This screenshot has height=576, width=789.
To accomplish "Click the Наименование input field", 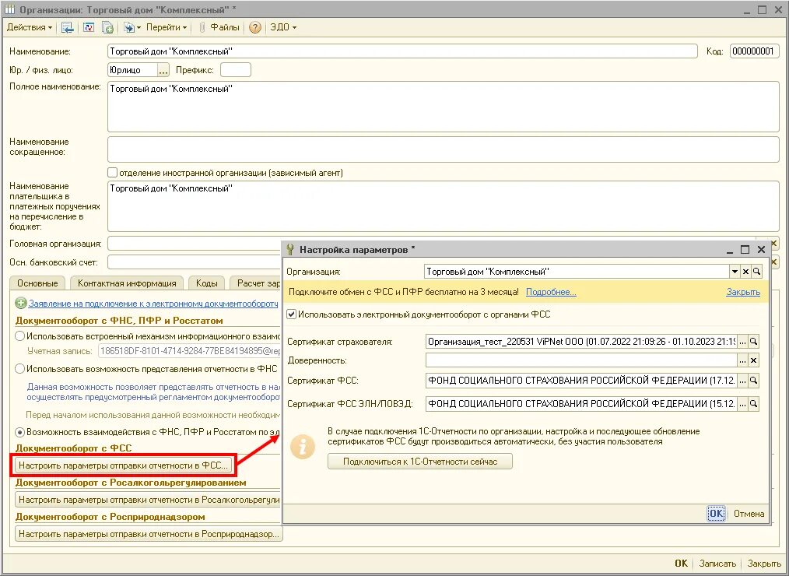I will click(x=402, y=51).
